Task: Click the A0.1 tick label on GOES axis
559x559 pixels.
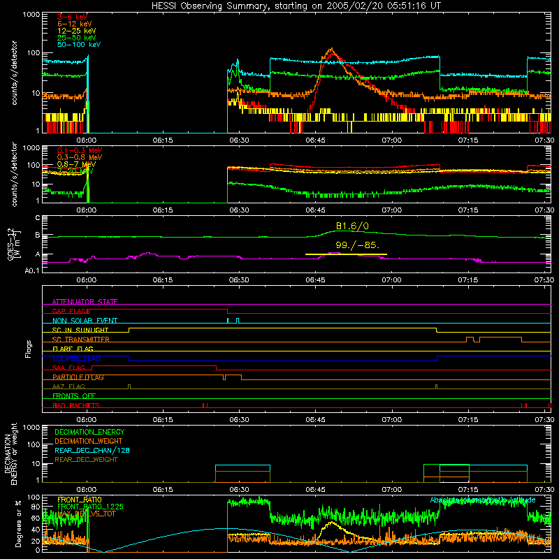Action: [x=32, y=271]
